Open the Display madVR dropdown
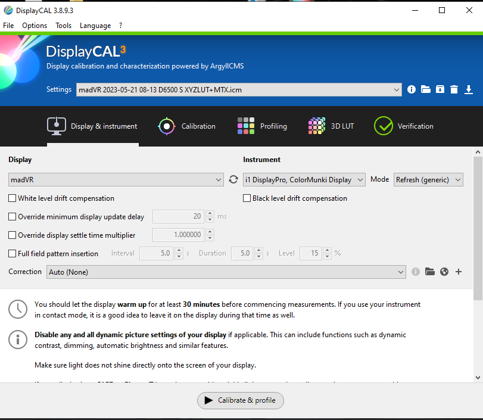This screenshot has width=483, height=420. [x=116, y=180]
